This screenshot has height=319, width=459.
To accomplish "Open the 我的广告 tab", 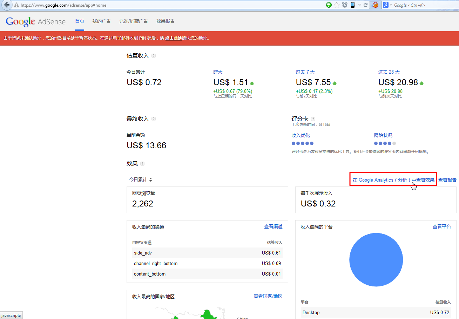I will pyautogui.click(x=102, y=21).
